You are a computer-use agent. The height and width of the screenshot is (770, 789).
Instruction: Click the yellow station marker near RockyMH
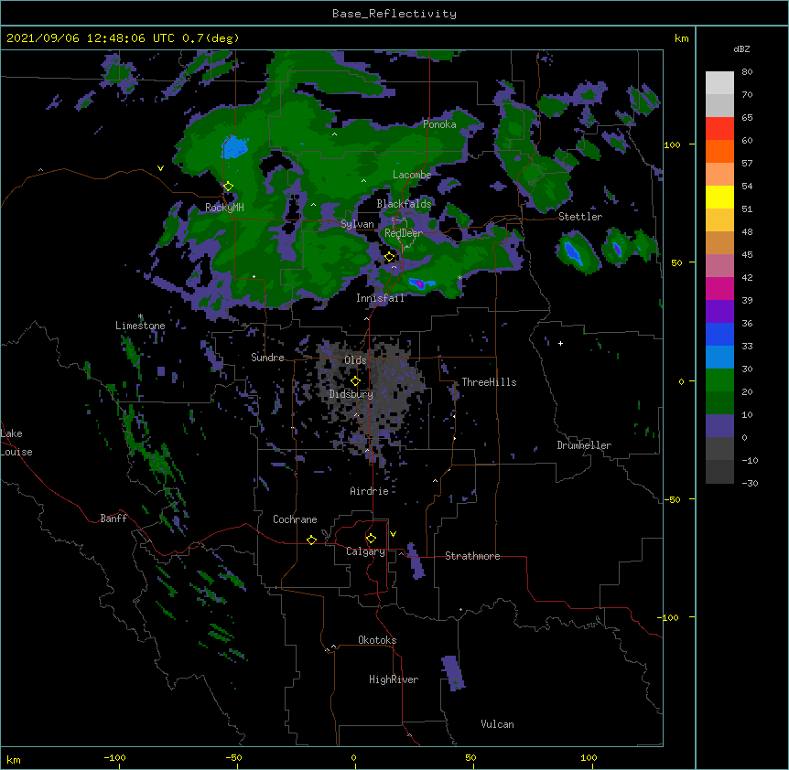[228, 187]
